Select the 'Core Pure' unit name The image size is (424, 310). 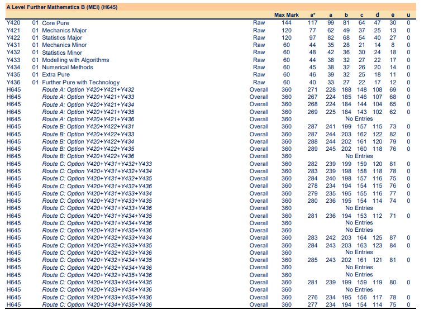[x=55, y=23]
